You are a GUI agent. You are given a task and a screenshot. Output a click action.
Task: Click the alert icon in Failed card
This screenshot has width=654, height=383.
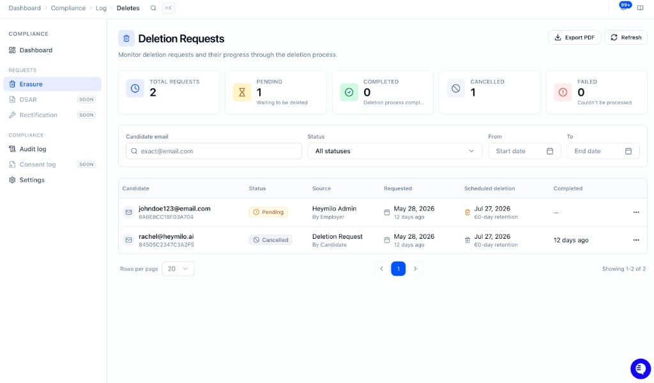click(x=563, y=93)
